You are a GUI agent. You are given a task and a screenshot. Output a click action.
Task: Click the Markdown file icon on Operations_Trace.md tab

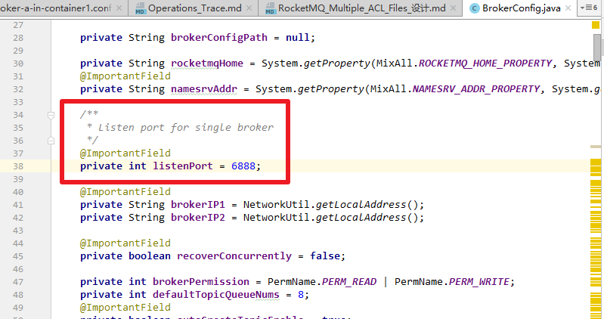tap(140, 8)
